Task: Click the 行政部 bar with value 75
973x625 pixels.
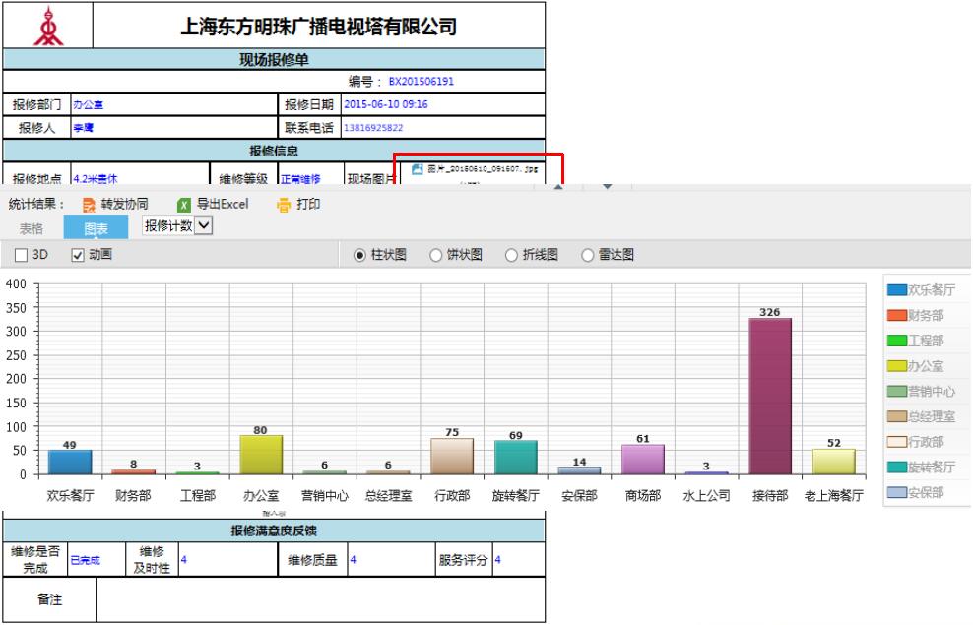Action: [x=452, y=457]
